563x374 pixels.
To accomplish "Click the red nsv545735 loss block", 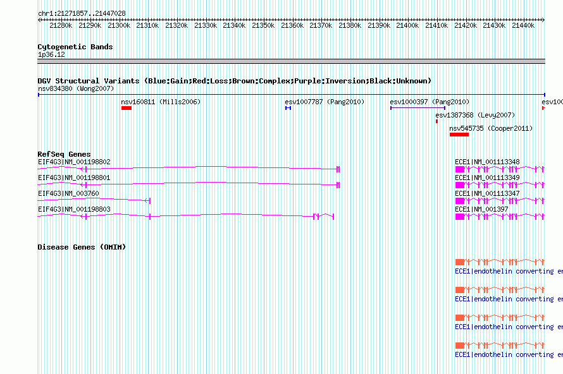I will (459, 135).
